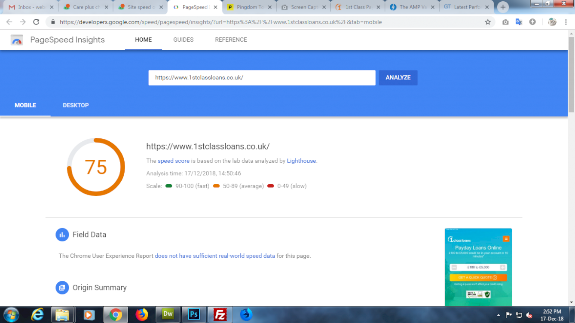Open the REFERENCE navigation item
Viewport: 575px width, 323px height.
(x=231, y=40)
